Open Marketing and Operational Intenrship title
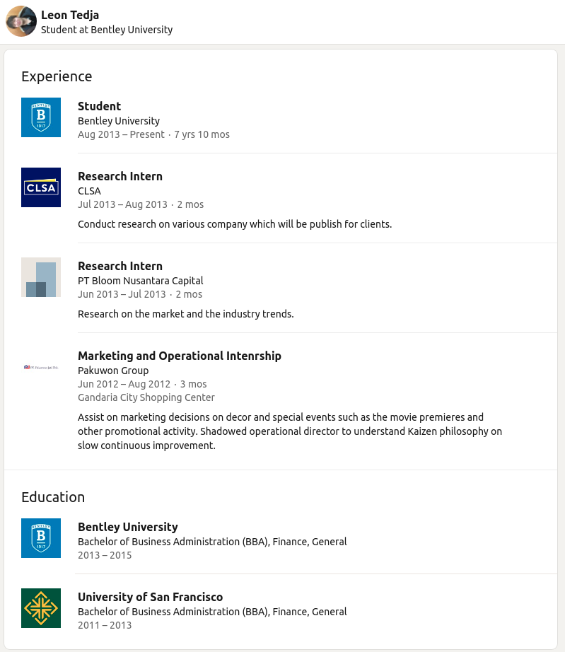The width and height of the screenshot is (565, 652). [x=180, y=356]
